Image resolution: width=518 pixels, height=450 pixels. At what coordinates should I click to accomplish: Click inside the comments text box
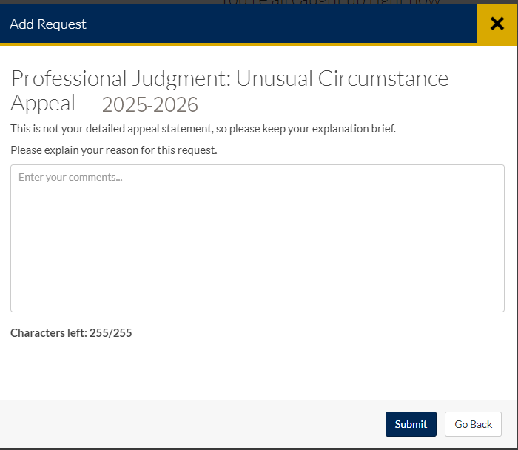point(258,238)
